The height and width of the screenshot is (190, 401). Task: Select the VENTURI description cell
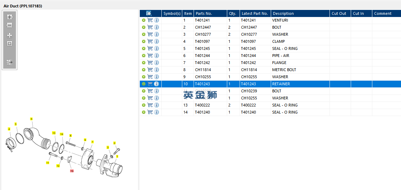pos(300,20)
